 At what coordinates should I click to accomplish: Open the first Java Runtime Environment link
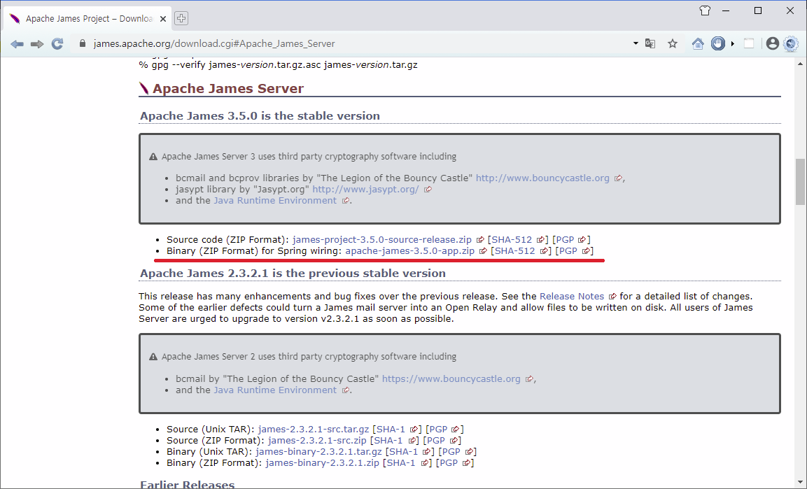click(x=275, y=201)
